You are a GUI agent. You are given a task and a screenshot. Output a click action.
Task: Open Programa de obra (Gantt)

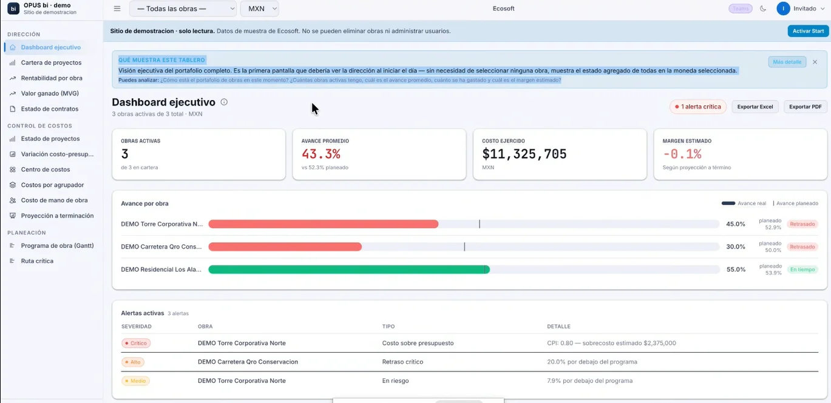57,245
